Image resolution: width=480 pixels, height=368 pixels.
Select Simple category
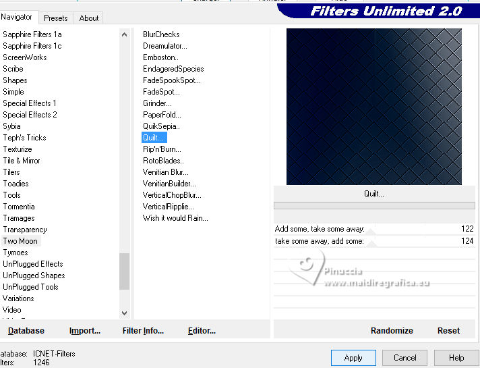13,92
